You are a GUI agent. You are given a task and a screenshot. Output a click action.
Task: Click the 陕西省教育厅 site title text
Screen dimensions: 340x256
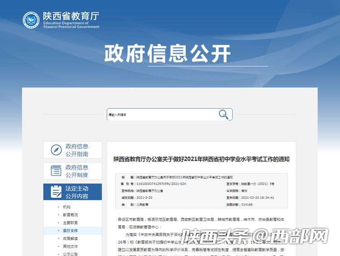point(71,16)
